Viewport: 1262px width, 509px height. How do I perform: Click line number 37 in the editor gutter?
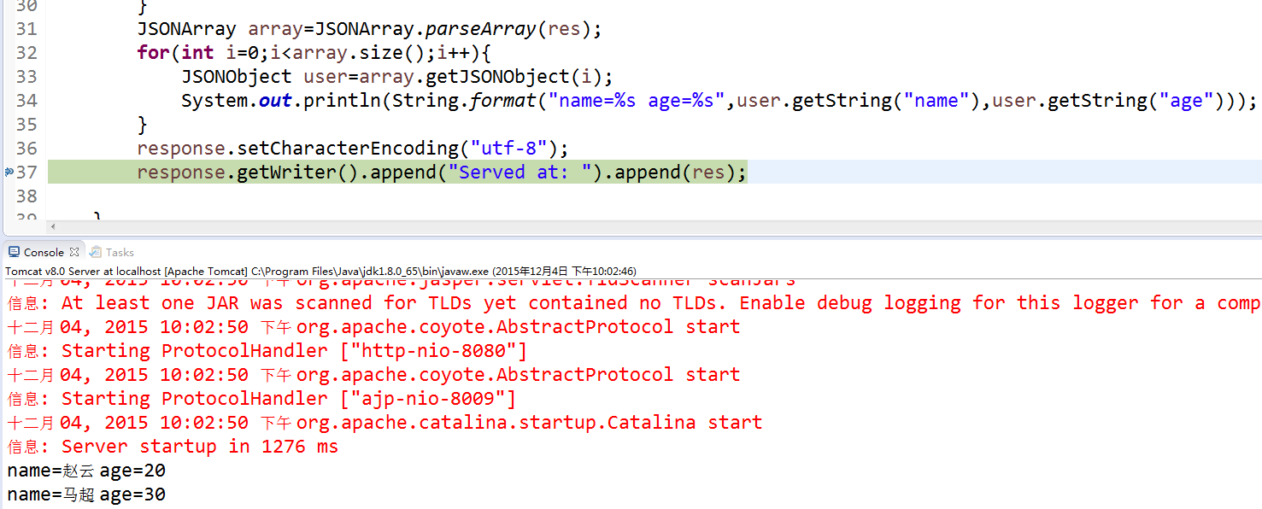tap(26, 172)
